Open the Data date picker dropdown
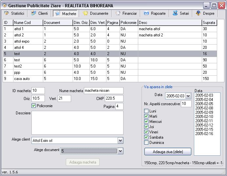Viewport: 227px width, 176px height. pos(188,96)
